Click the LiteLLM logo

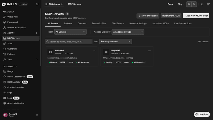(10, 4)
